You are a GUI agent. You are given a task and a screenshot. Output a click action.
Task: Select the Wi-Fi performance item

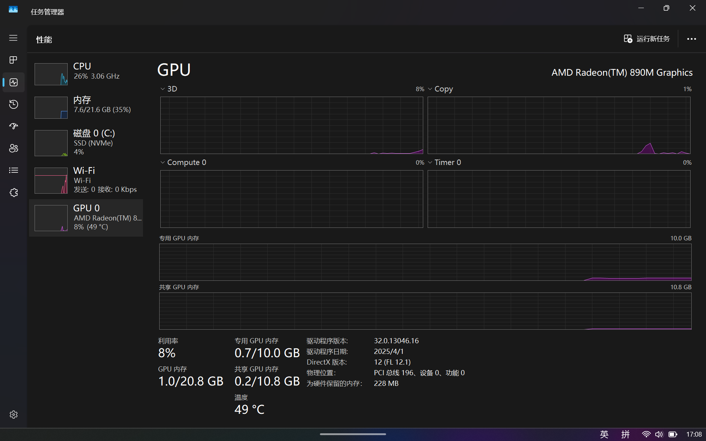(86, 180)
